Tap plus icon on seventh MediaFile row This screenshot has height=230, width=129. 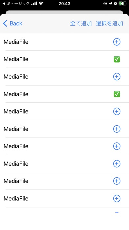coord(117,146)
